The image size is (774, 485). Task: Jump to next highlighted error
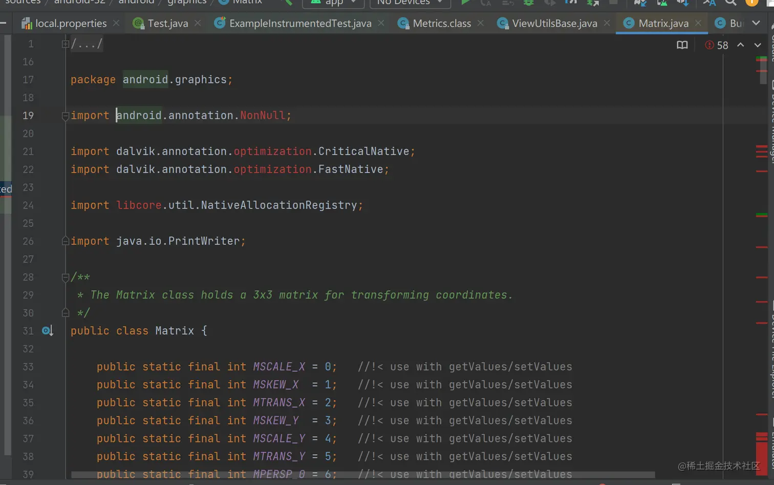(758, 45)
